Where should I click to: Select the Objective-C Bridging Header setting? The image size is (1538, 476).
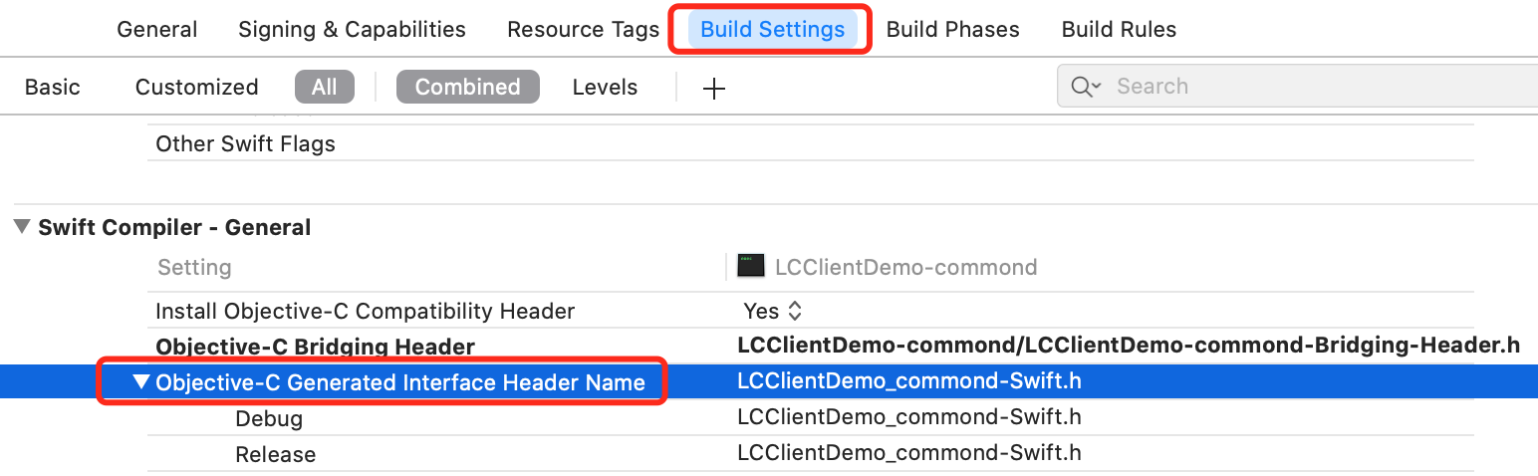(315, 347)
